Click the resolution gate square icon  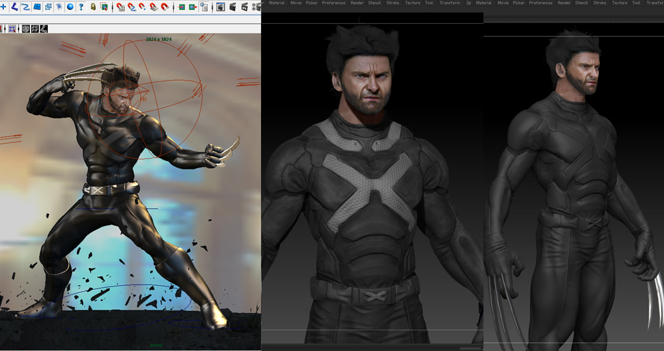[x=12, y=29]
